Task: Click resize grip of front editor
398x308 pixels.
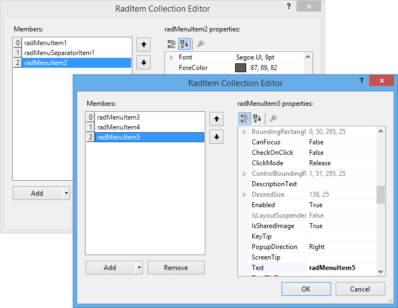Action: coord(390,300)
